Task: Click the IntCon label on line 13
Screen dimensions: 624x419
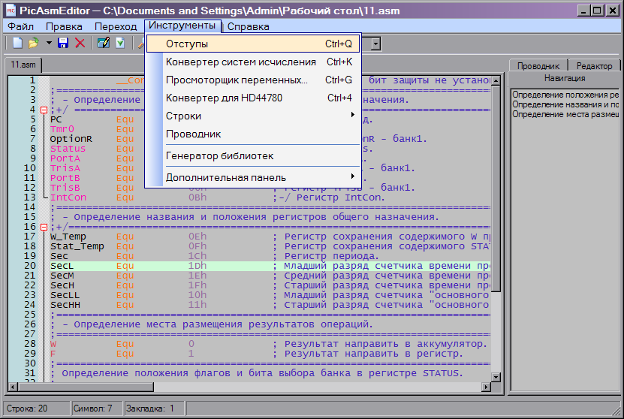Action: [x=68, y=197]
